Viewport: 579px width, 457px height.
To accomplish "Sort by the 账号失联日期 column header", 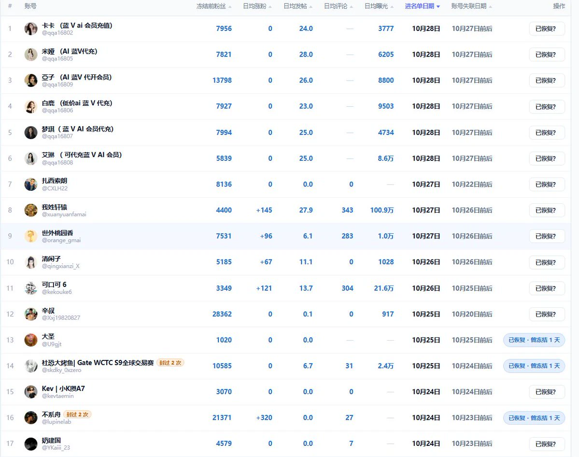I will (x=471, y=6).
